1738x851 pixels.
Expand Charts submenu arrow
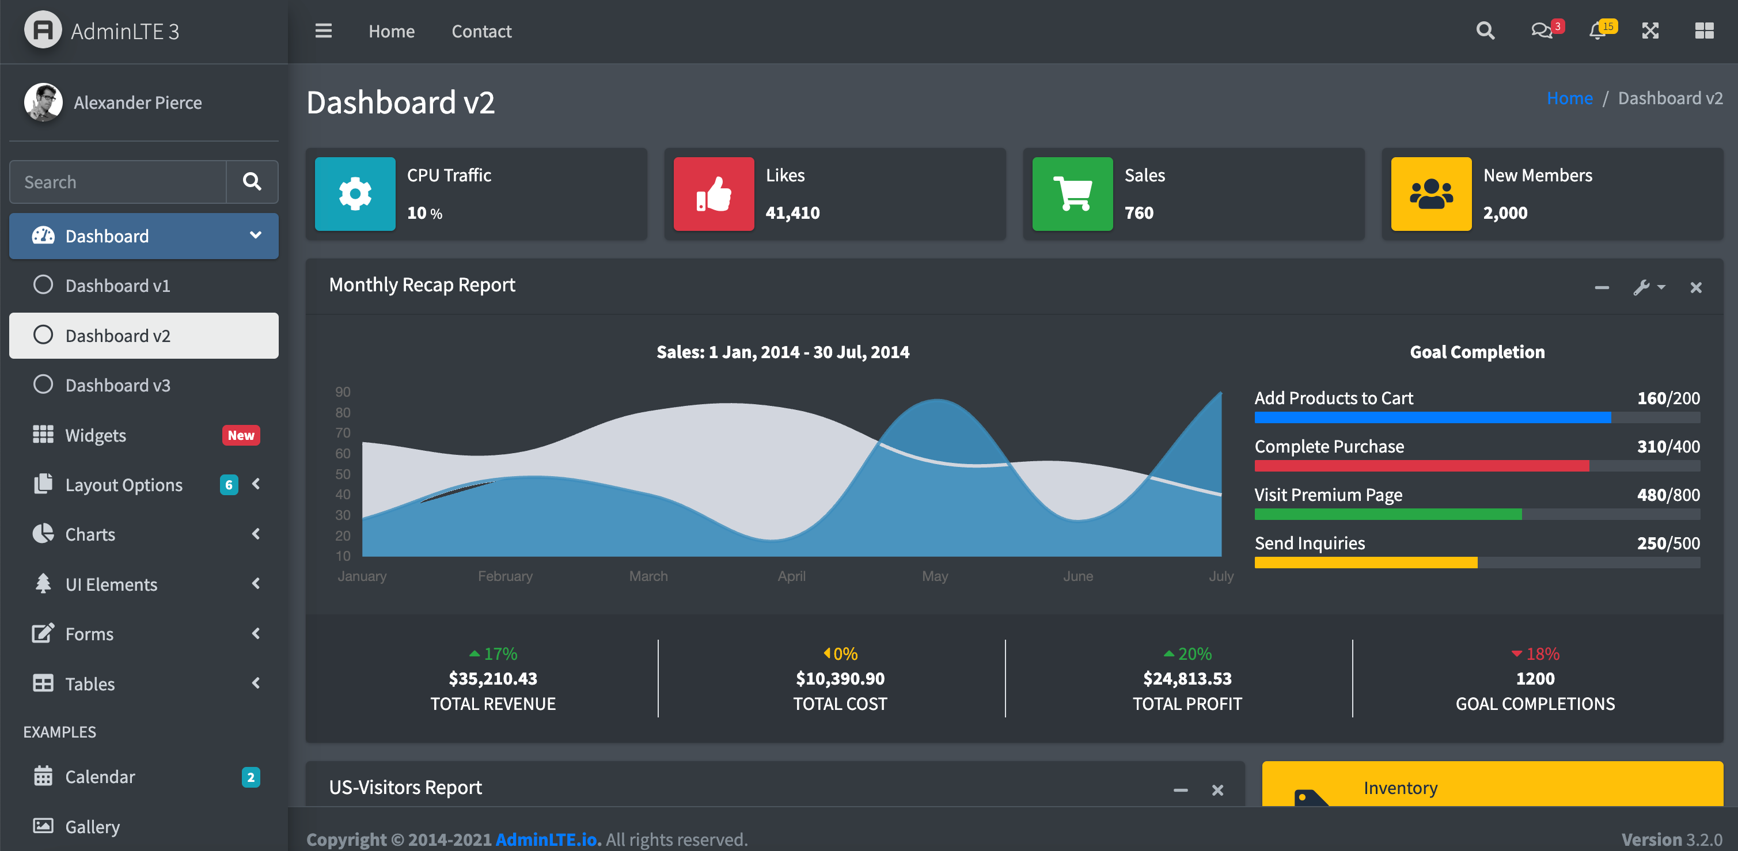pos(256,533)
